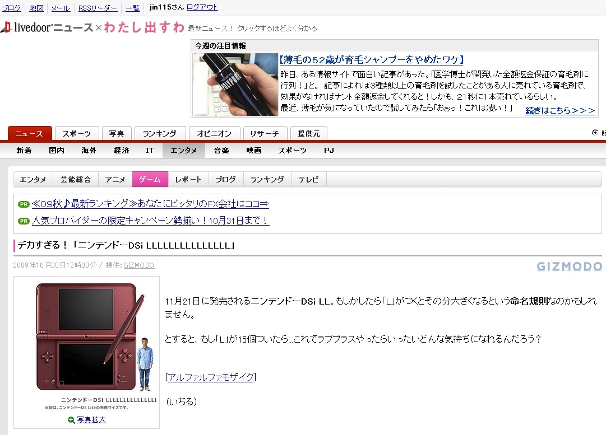Click the 今週の注目情報 header
The image size is (606, 435).
click(221, 46)
